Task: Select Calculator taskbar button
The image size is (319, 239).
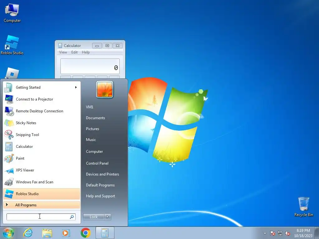Action: 105,233
